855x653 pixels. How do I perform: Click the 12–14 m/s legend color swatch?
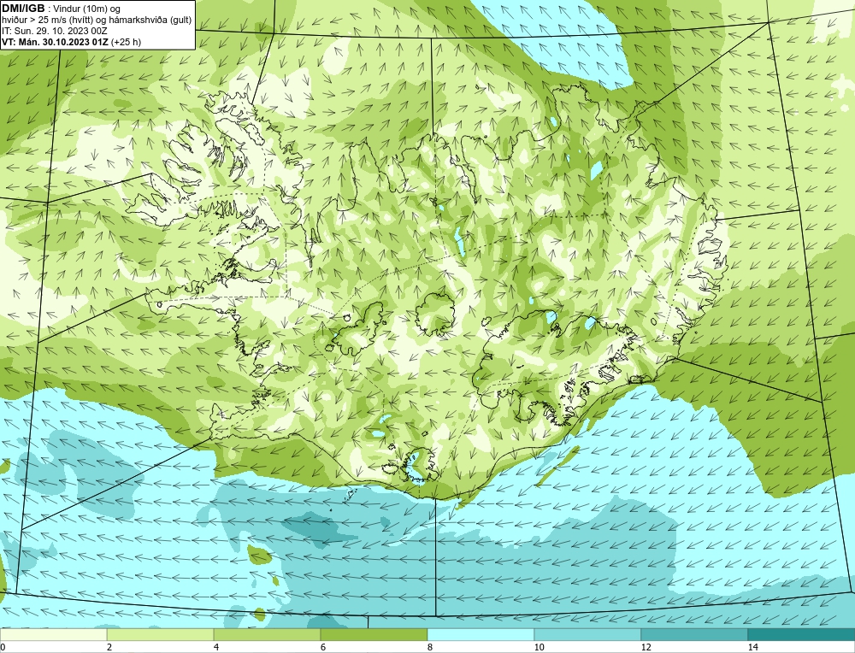[x=694, y=634]
